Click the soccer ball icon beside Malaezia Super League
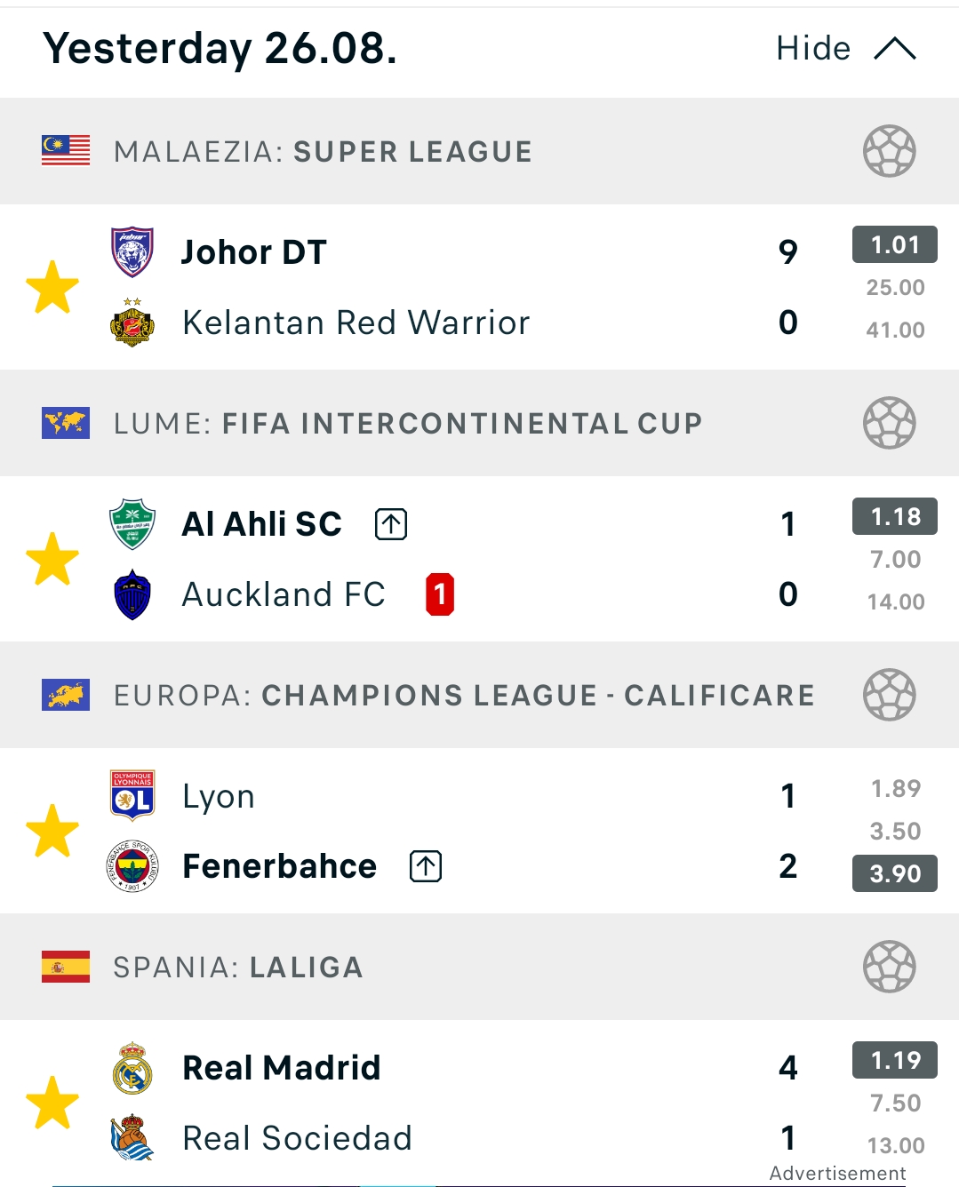Viewport: 959px width, 1187px height. (890, 151)
